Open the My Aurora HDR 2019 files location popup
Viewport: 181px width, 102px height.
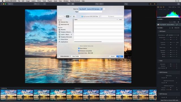tap(90, 16)
